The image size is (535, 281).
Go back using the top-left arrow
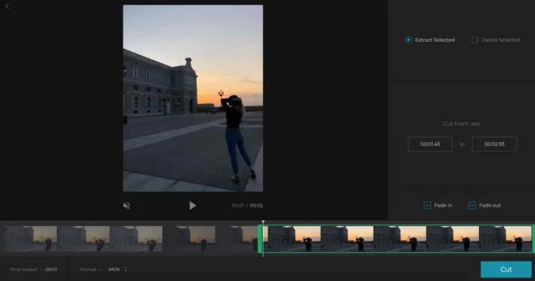tap(7, 7)
